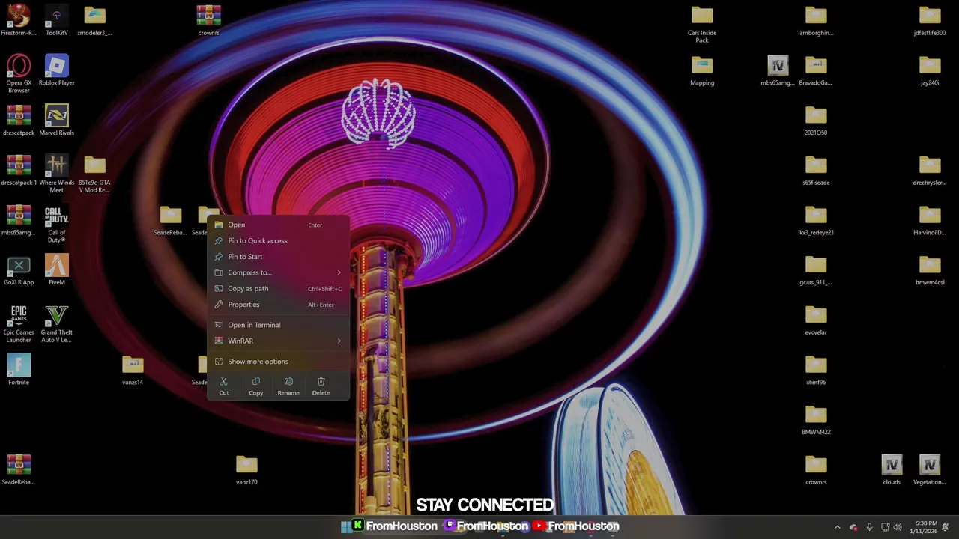Open the Where Winds Meet shortcut
Viewport: 959px width, 539px height.
[57, 174]
